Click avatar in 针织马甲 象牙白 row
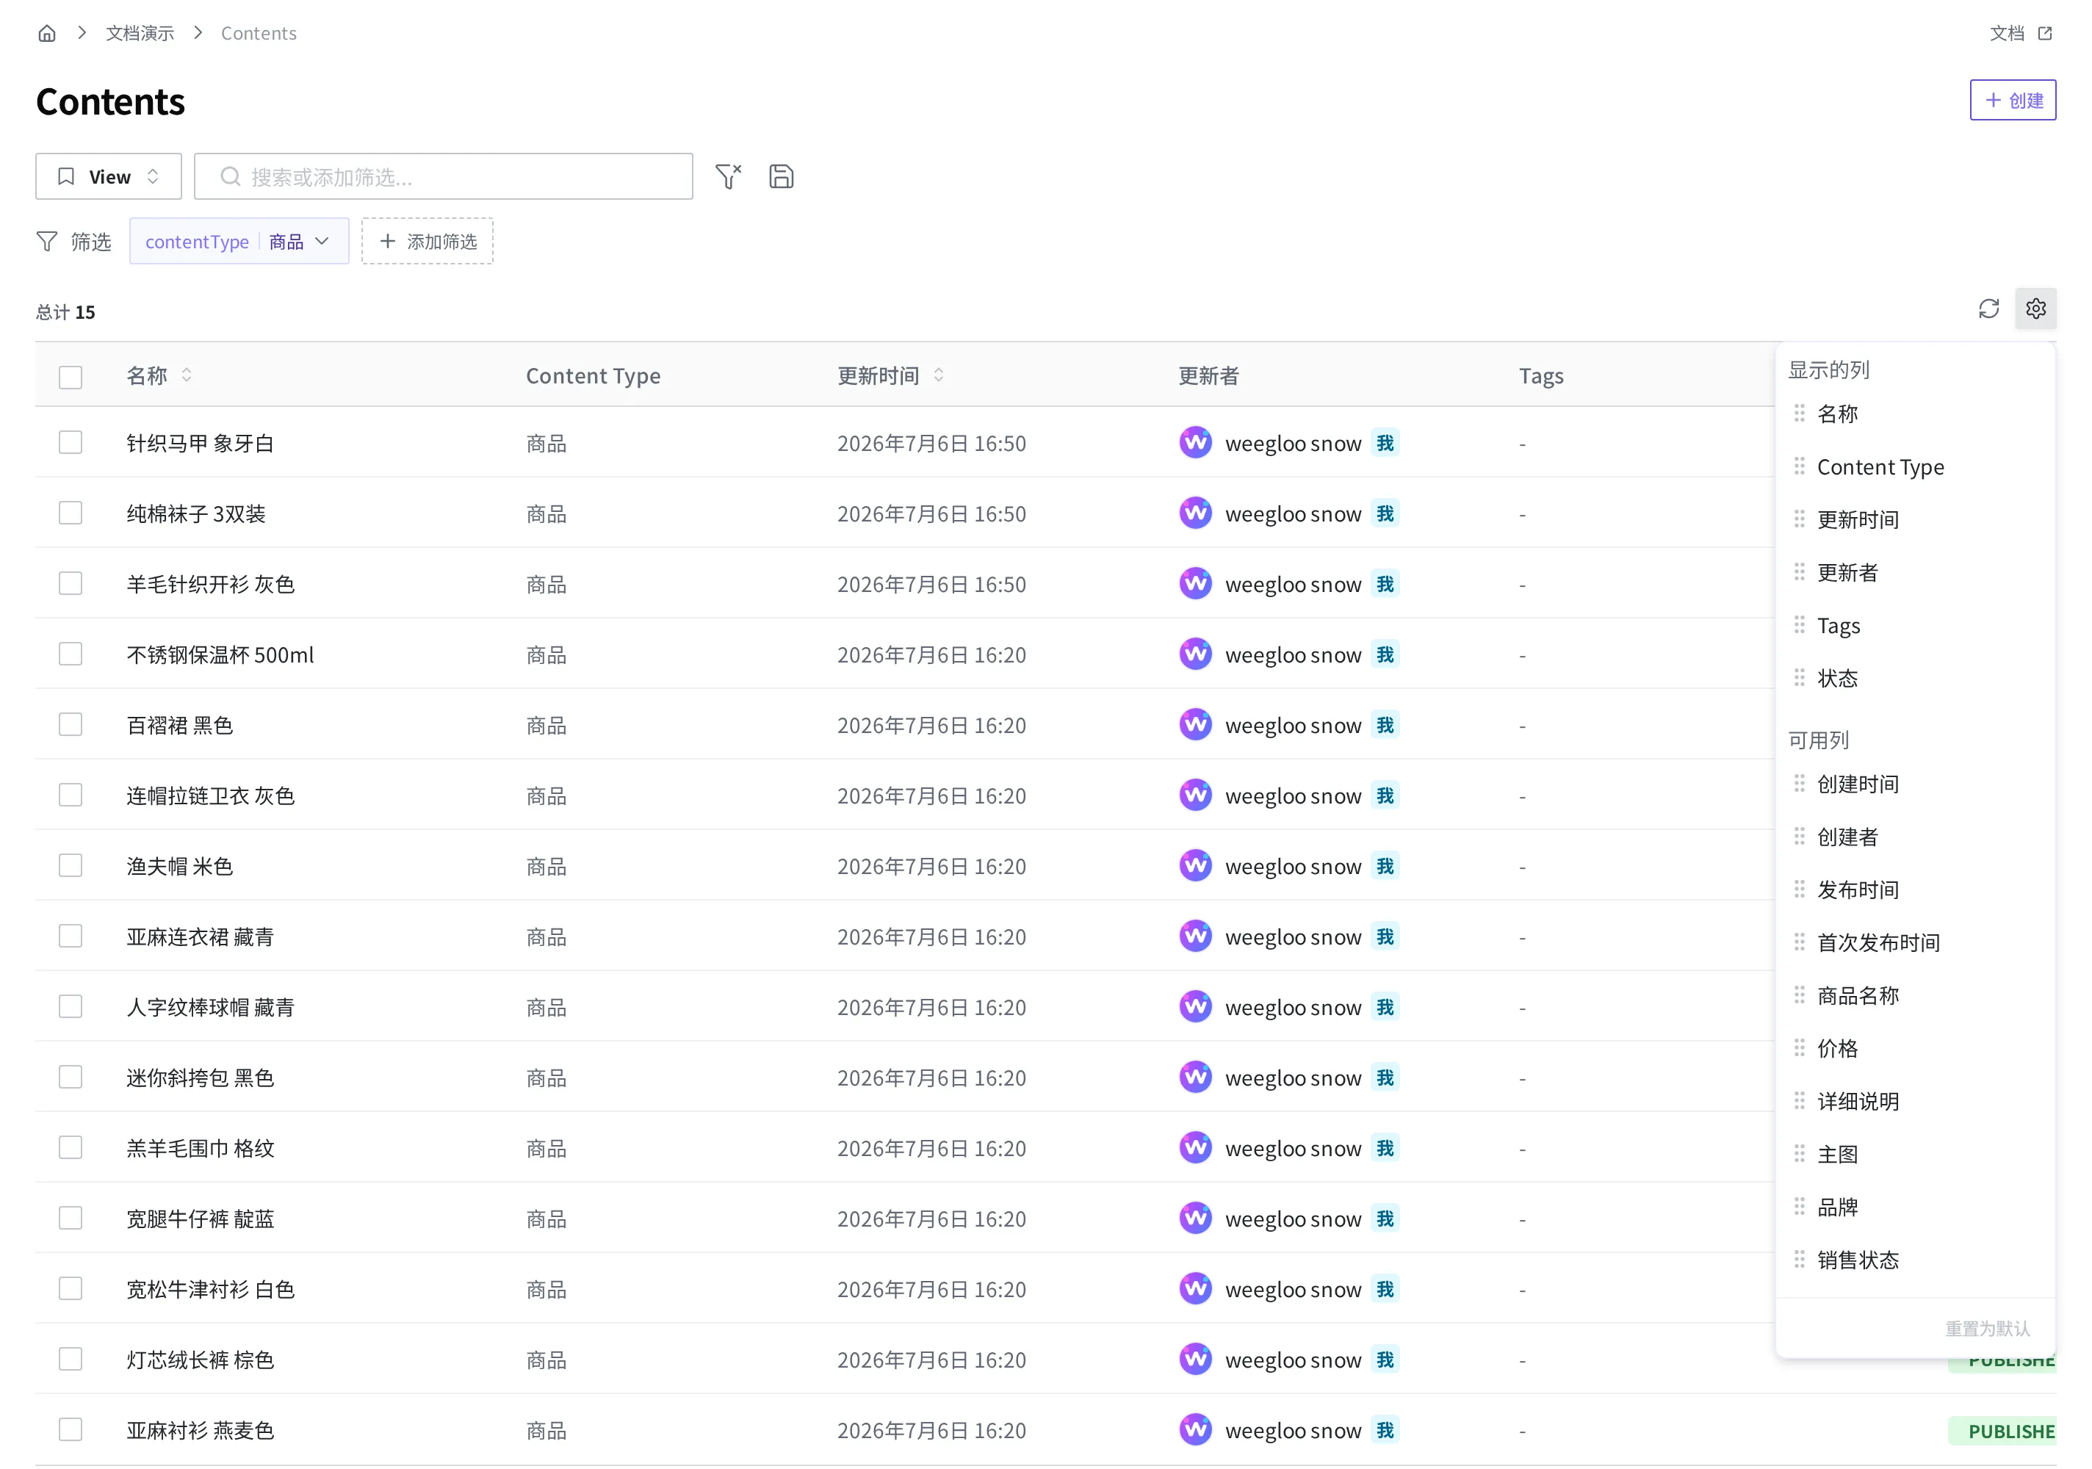Viewport: 2092px width, 1469px height. tap(1195, 443)
